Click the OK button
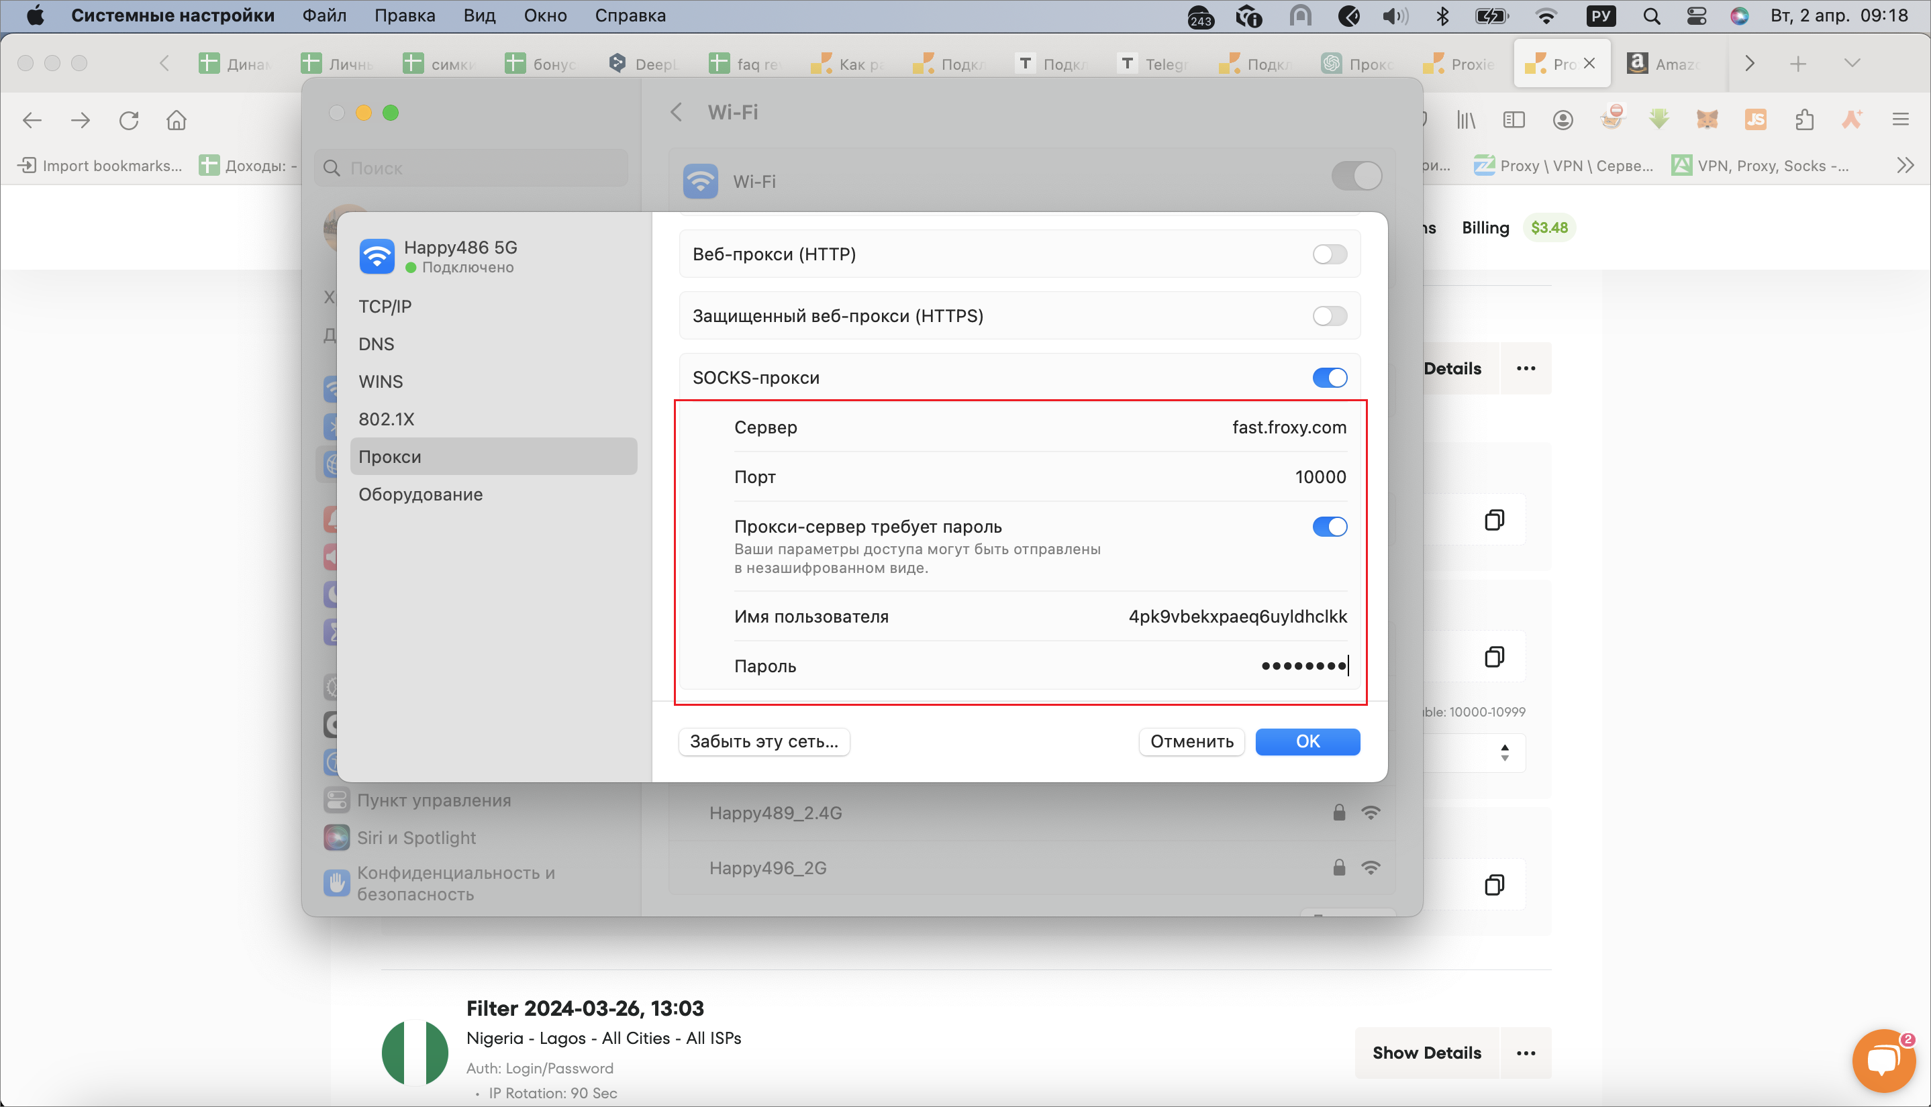Image resolution: width=1931 pixels, height=1107 pixels. [1307, 741]
